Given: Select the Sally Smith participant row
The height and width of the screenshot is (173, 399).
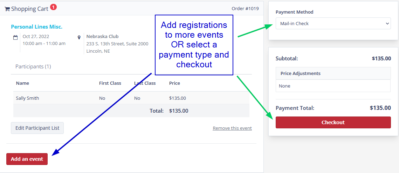Looking at the screenshot, I should coord(131,98).
